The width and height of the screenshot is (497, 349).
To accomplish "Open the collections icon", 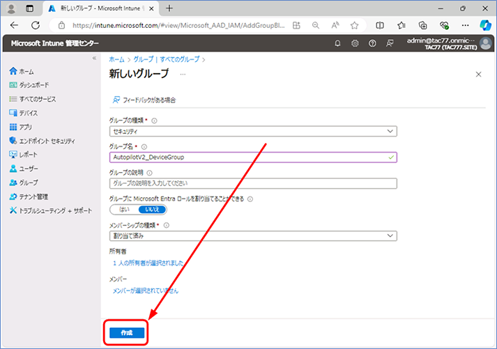I will (423, 25).
